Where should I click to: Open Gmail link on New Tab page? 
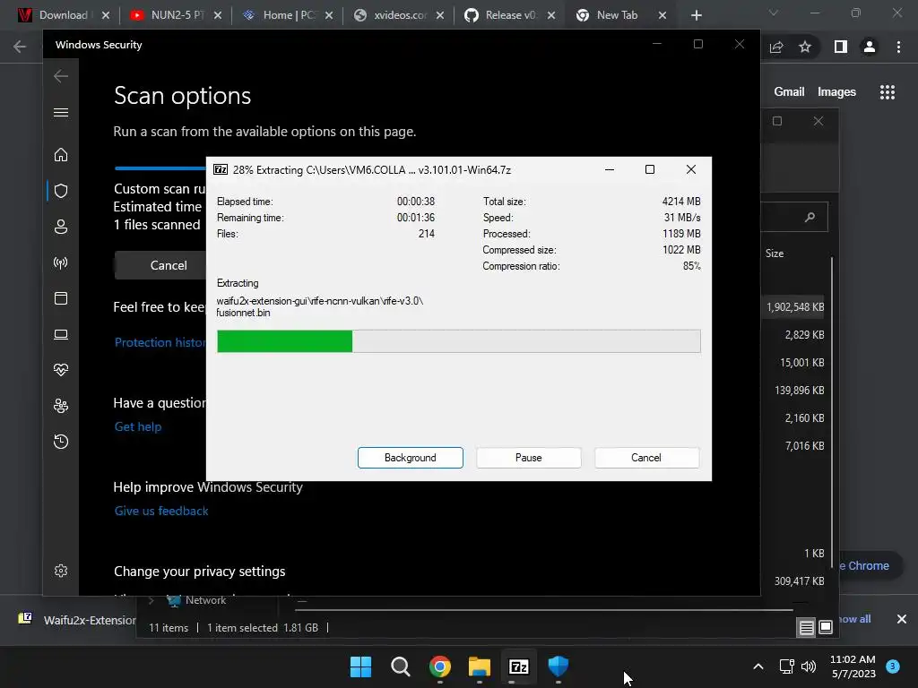click(789, 92)
